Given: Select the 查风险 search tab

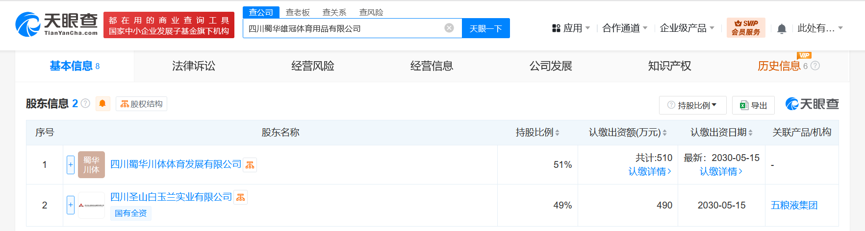Looking at the screenshot, I should (x=371, y=12).
